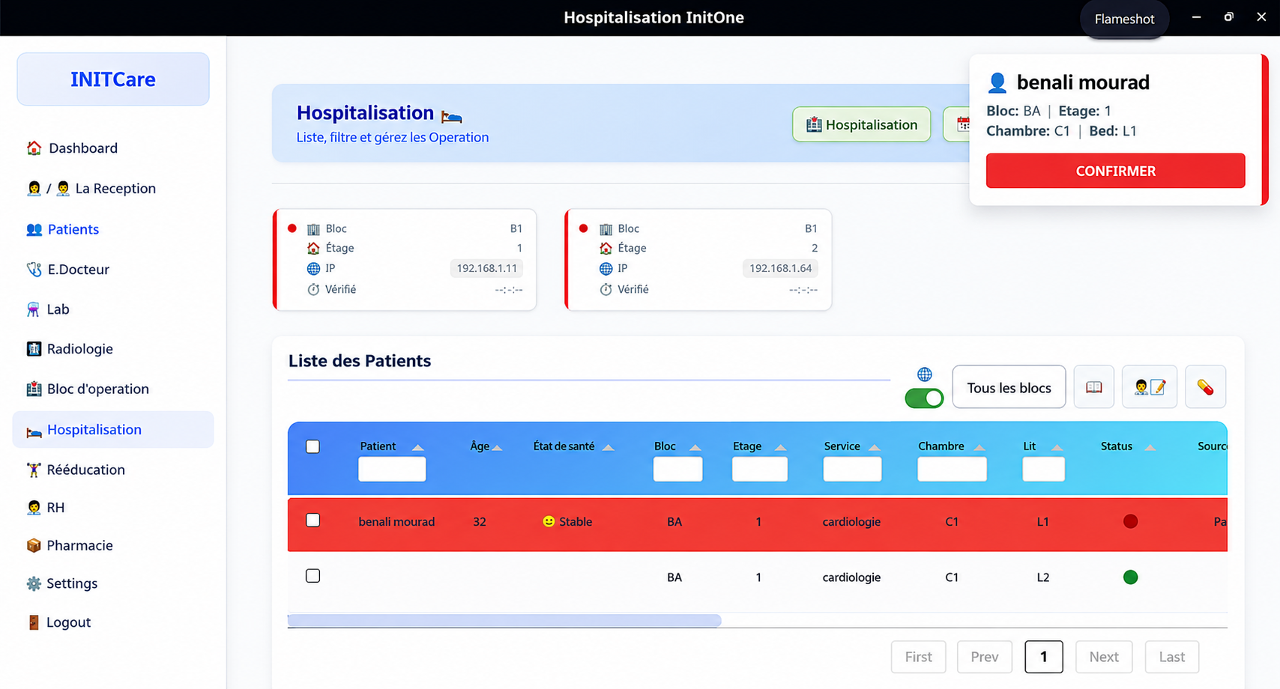Click the red status dot of Etage 2 card

[x=584, y=228]
